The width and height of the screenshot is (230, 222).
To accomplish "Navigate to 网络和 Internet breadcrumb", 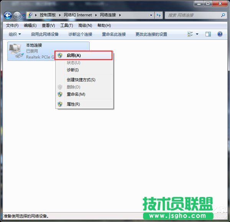I will pyautogui.click(x=78, y=15).
